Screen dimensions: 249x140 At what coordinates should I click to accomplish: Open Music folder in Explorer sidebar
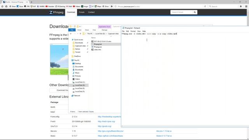pyautogui.click(x=76, y=73)
